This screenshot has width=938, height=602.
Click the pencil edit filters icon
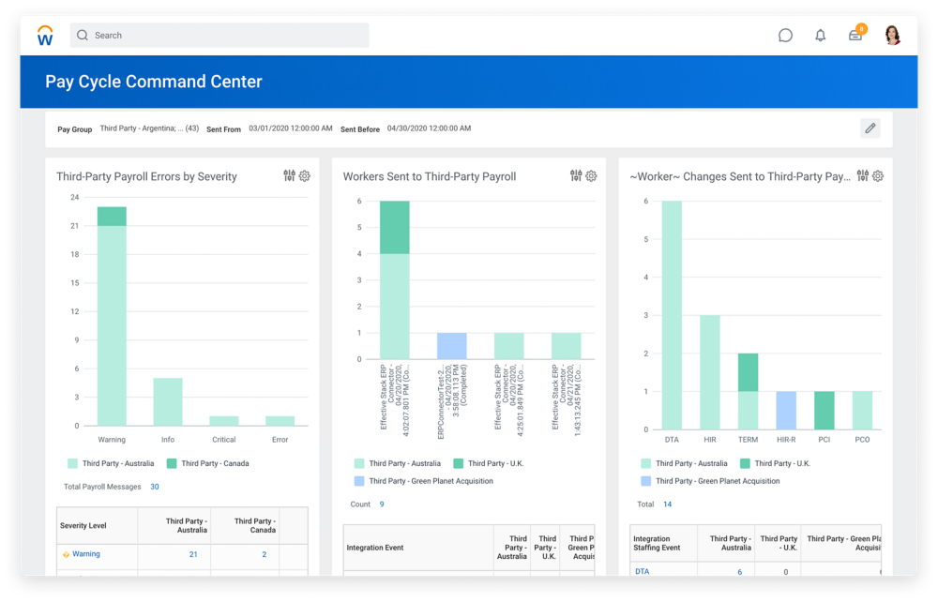pos(870,128)
